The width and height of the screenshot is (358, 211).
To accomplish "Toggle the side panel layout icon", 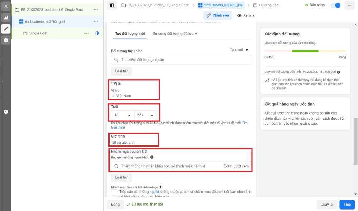I will coord(112,5).
